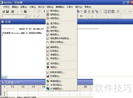This screenshot has height=98, width=133.
Task: Click the Redo arrow icon
Action: click(34, 11)
